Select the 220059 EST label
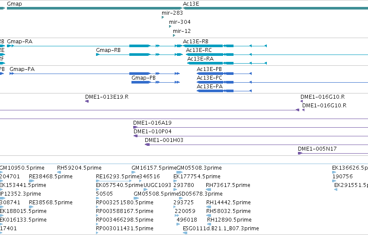The width and height of the screenshot is (368, 235). point(185,211)
